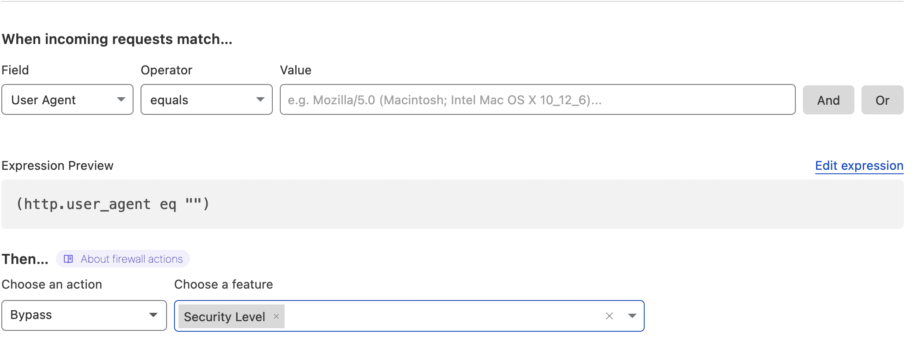The height and width of the screenshot is (359, 913).
Task: Open the Bypass action dropdown
Action: 84,315
